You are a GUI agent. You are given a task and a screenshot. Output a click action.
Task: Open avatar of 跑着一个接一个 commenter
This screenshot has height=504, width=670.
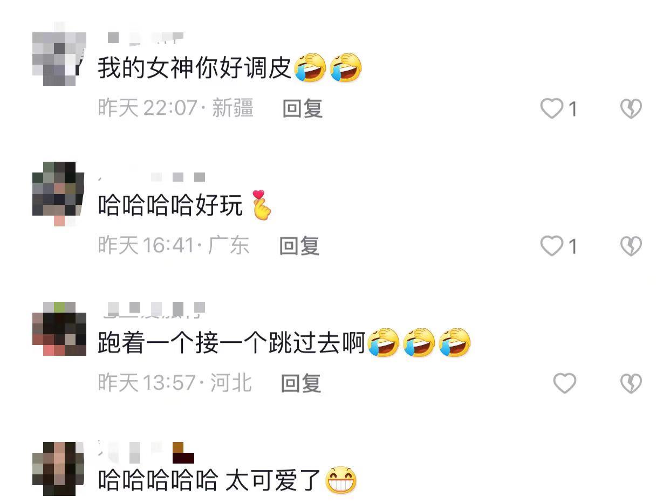59,329
